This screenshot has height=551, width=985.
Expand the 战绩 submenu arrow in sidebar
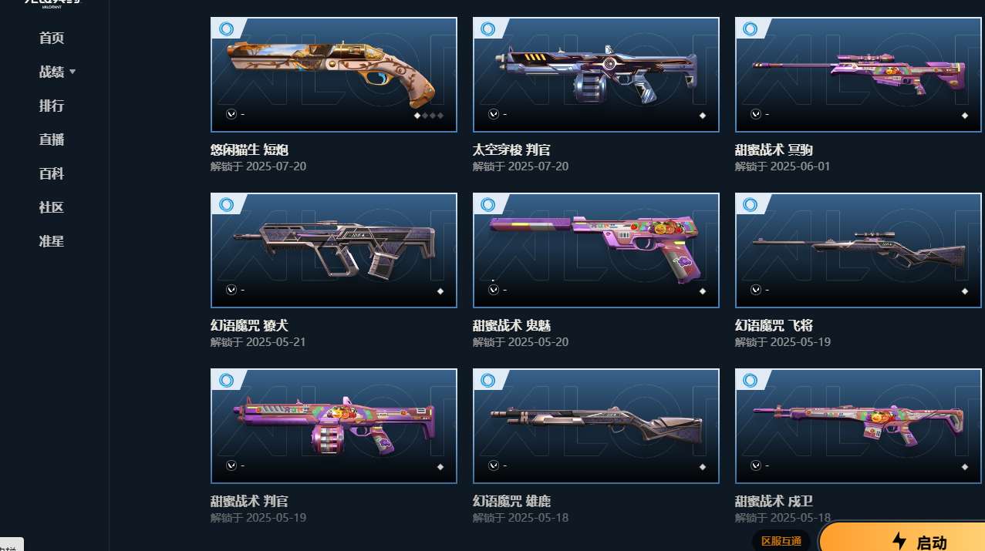tap(73, 72)
